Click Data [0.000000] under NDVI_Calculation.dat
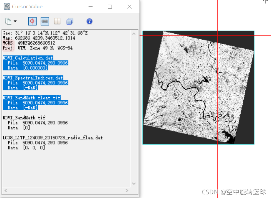 pyautogui.click(x=28, y=68)
